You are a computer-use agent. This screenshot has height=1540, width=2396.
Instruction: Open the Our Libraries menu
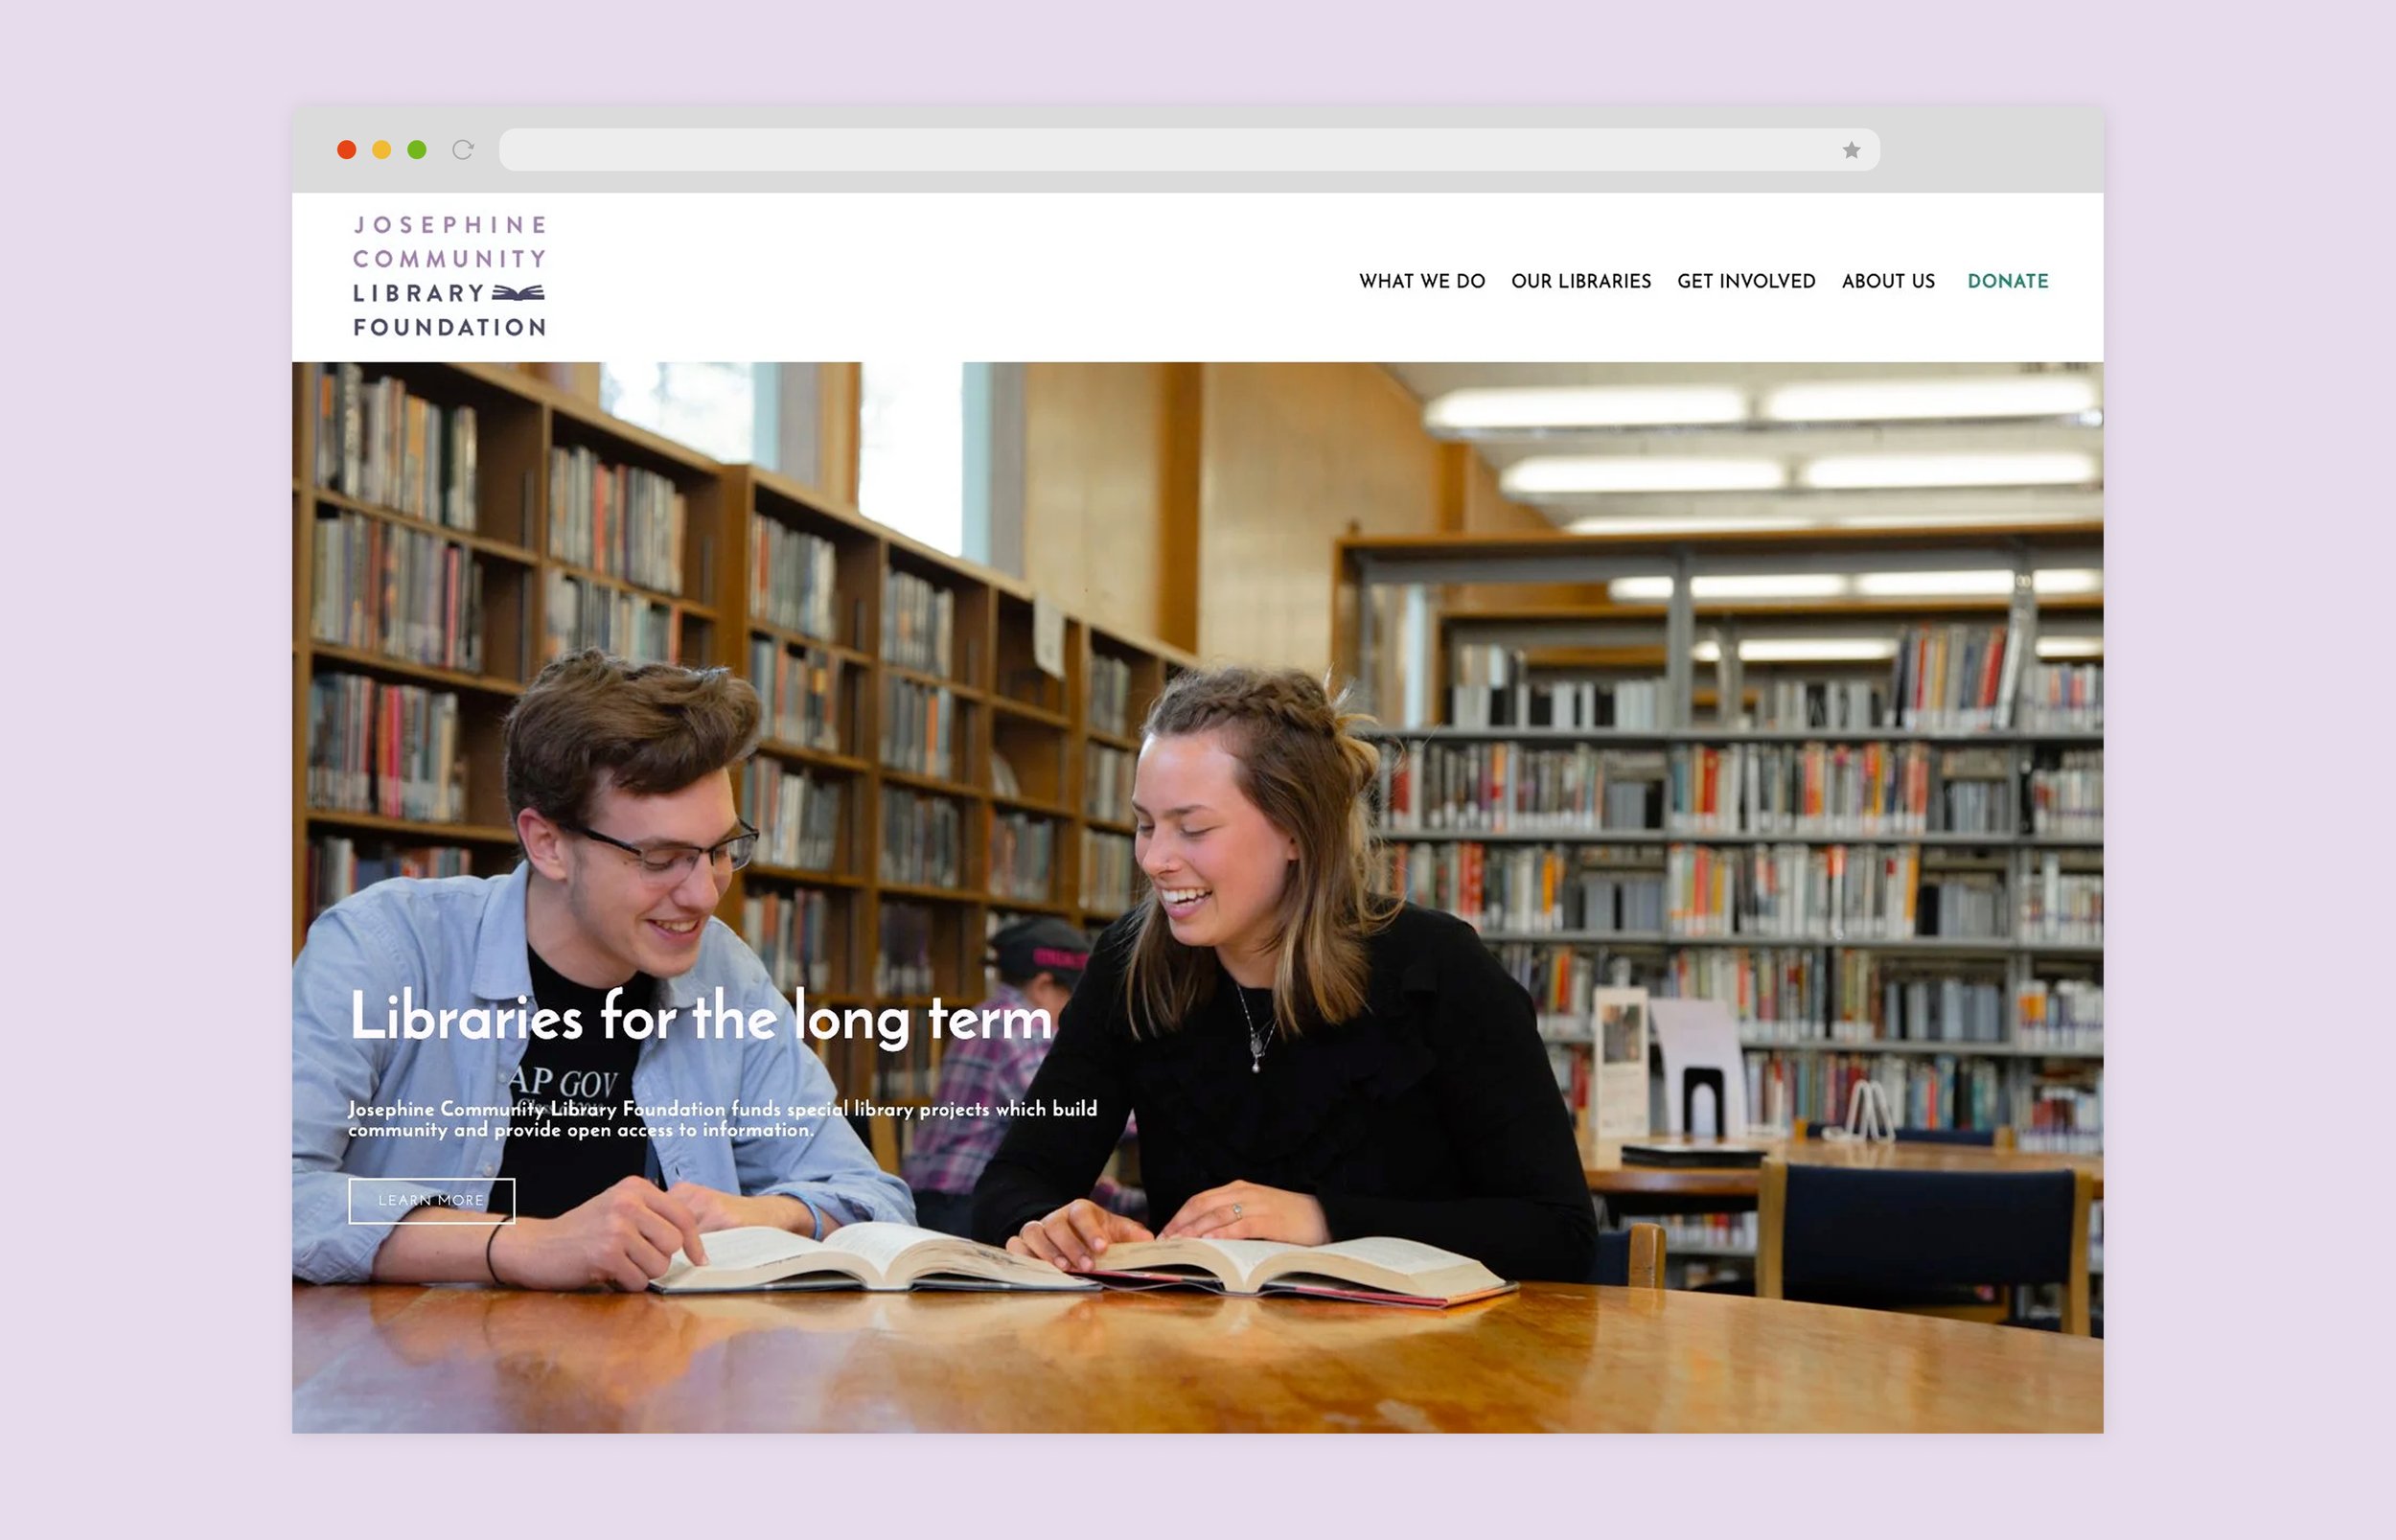tap(1581, 281)
